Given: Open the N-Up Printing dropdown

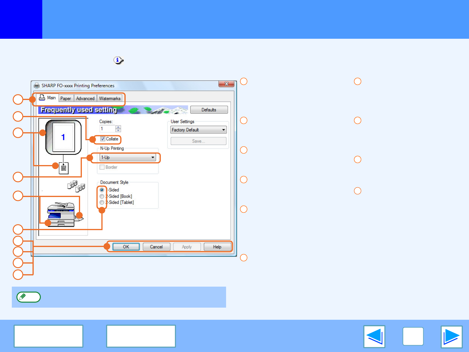Looking at the screenshot, I should point(128,157).
